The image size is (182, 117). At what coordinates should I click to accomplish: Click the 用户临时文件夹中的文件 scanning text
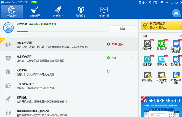42,24
